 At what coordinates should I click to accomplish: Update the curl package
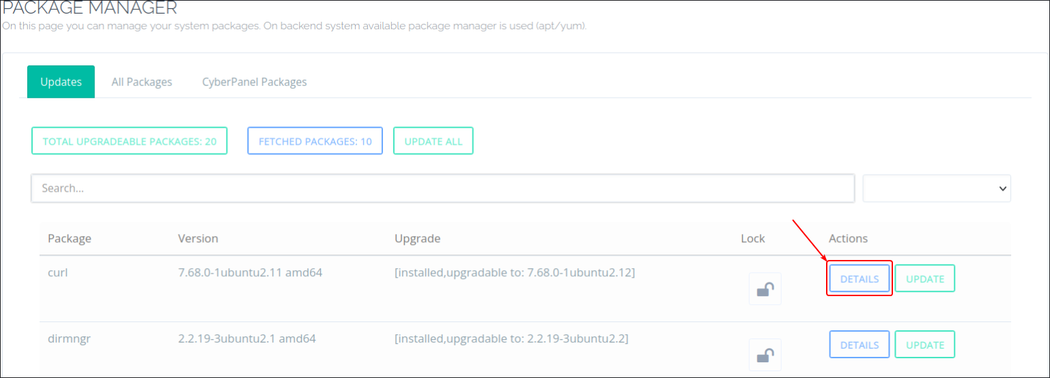[x=925, y=278]
